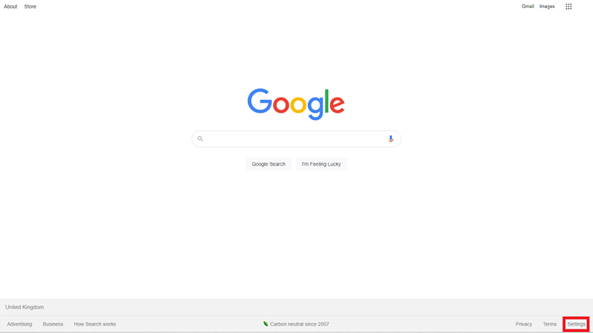This screenshot has height=333, width=593.
Task: Open the Terms footer link
Action: coord(549,324)
